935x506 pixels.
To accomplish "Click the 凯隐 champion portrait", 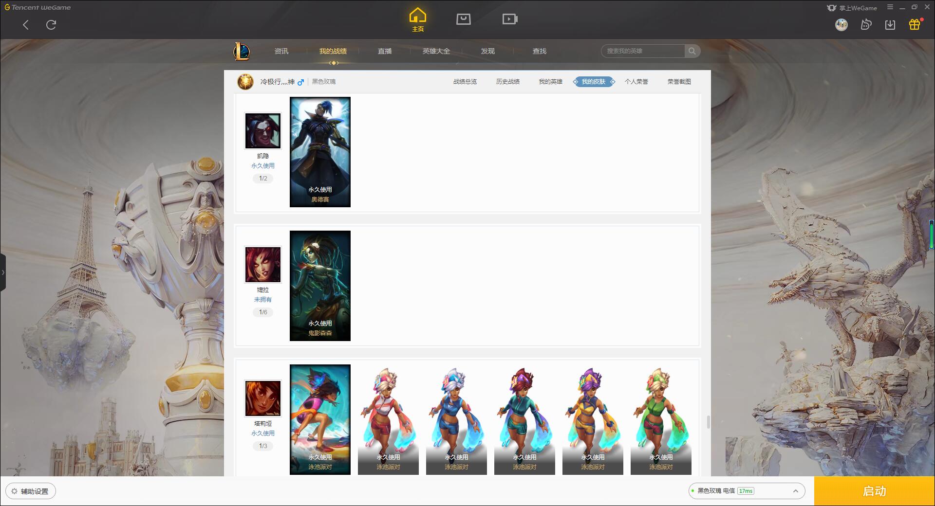I will point(263,131).
